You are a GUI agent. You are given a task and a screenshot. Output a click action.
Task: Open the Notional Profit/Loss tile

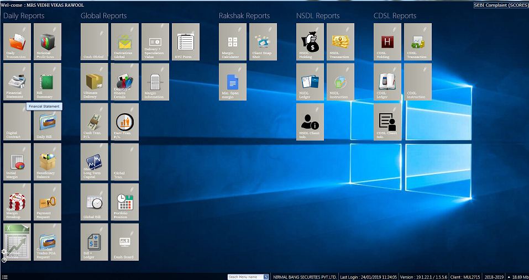tap(48, 42)
